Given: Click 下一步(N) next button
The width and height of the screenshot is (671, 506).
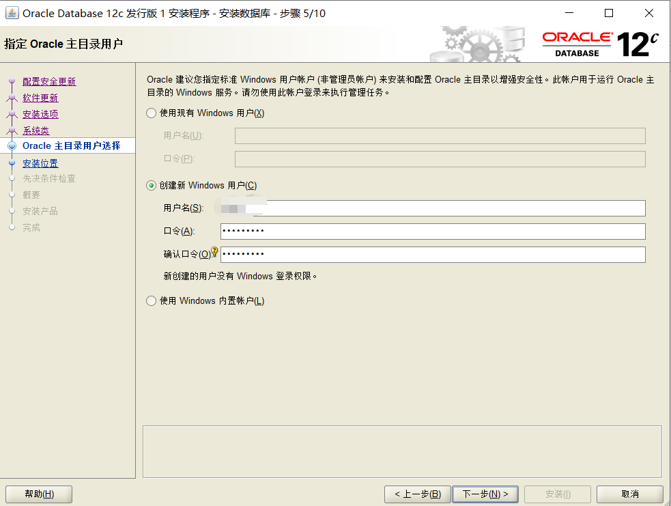Looking at the screenshot, I should point(485,494).
